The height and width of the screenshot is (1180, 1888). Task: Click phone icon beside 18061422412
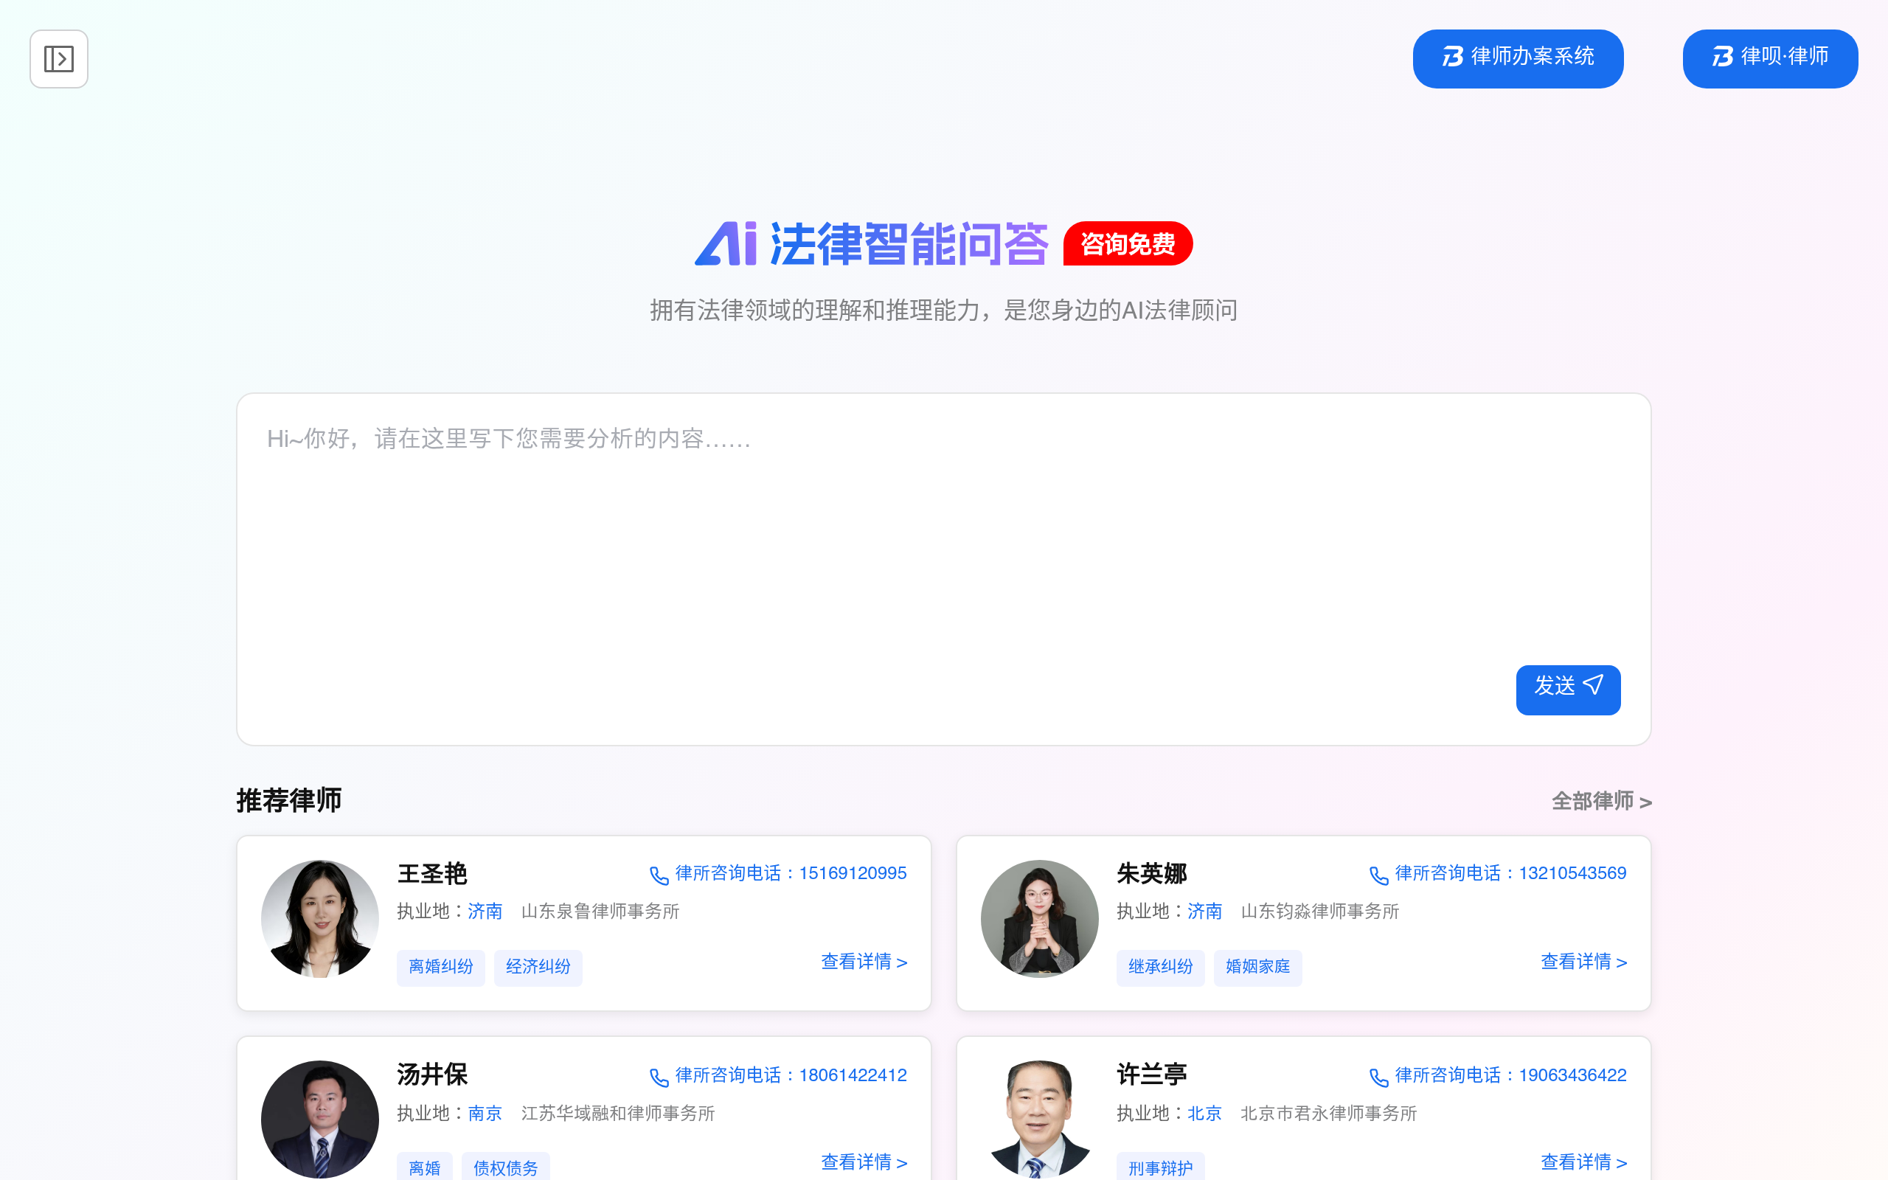659,1077
